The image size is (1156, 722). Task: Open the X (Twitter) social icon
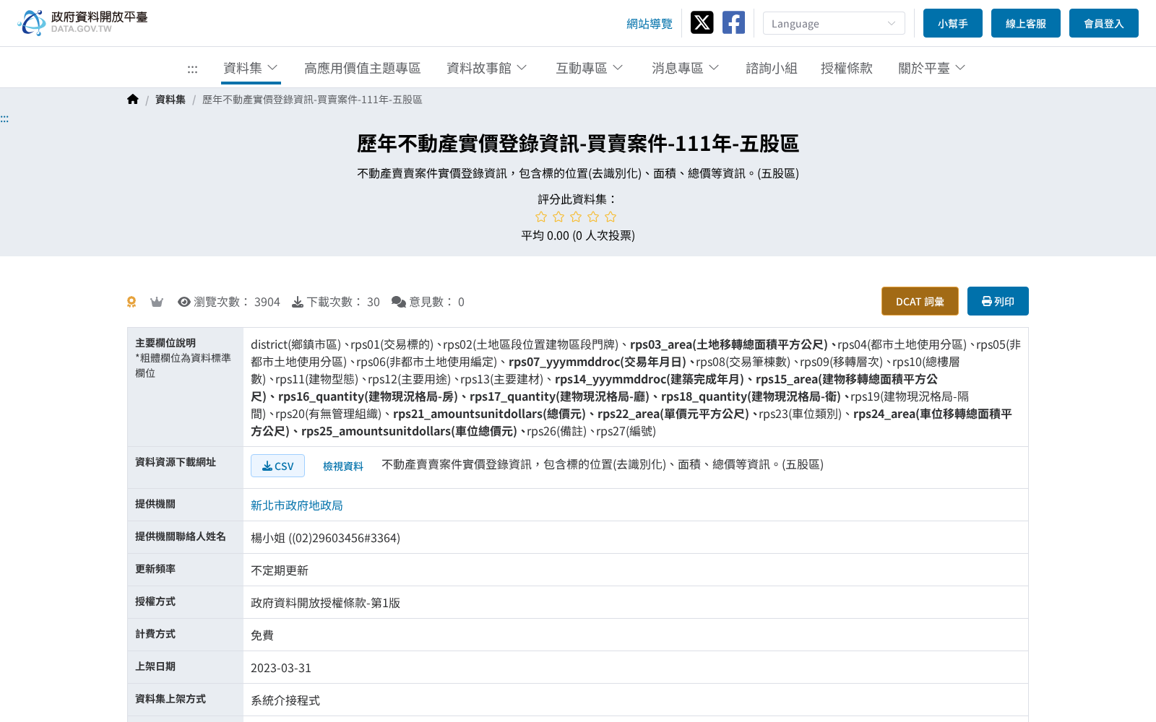702,22
